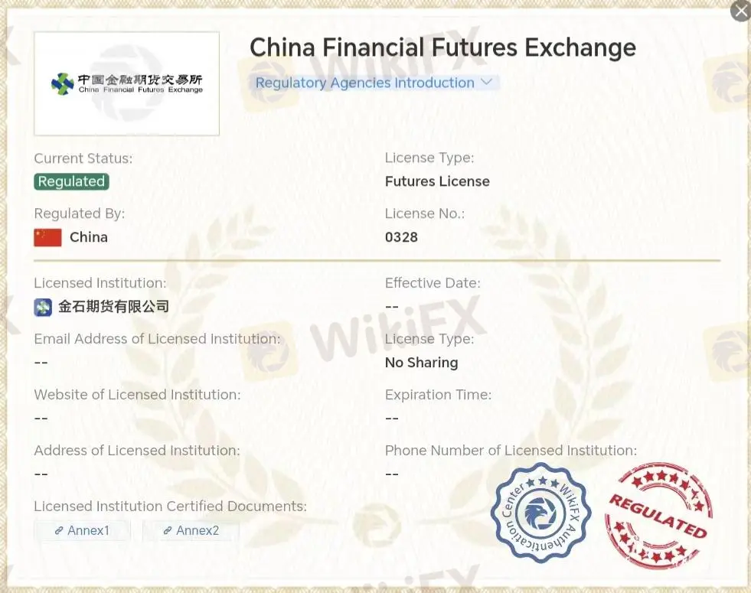Image resolution: width=751 pixels, height=593 pixels.
Task: Click the License No. 0328 value
Action: pyautogui.click(x=401, y=237)
